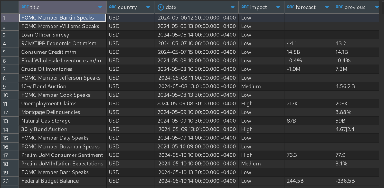The image size is (384, 188).
Task: Click the ABC type icon beside forecast
Action: [291, 7]
